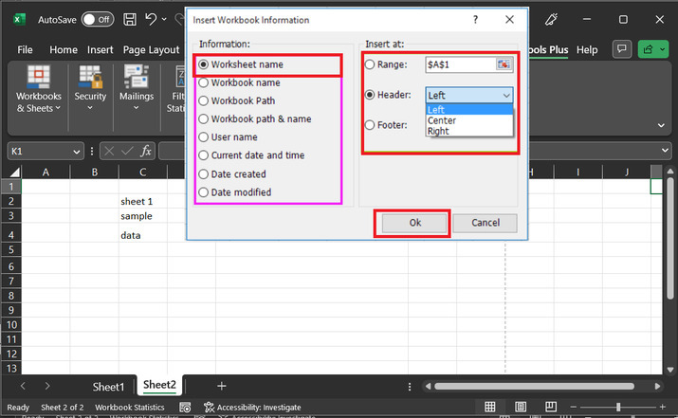Collapse the ribbon with the chevron
This screenshot has width=678, height=418.
click(661, 125)
